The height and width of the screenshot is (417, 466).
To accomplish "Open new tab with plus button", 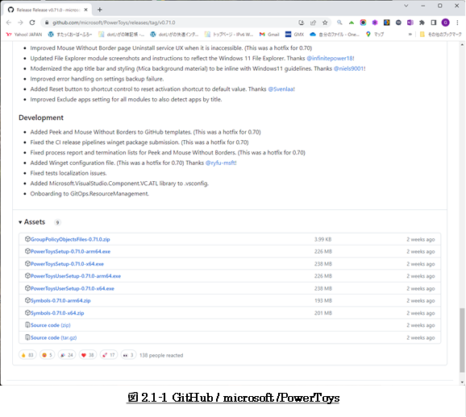I will coord(100,10).
